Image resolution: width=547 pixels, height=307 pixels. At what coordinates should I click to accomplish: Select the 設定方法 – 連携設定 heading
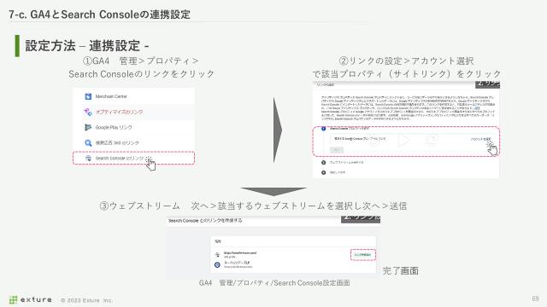click(87, 45)
